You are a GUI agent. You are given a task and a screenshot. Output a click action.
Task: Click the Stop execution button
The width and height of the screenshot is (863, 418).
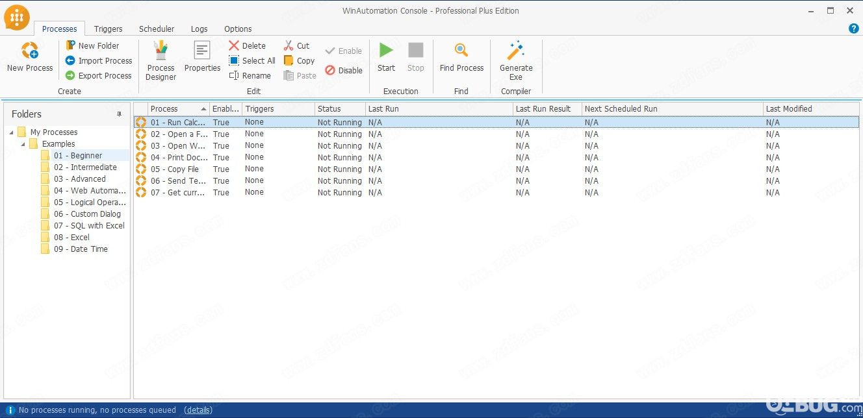point(416,56)
